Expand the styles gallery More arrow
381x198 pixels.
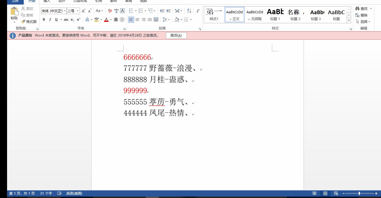point(349,21)
